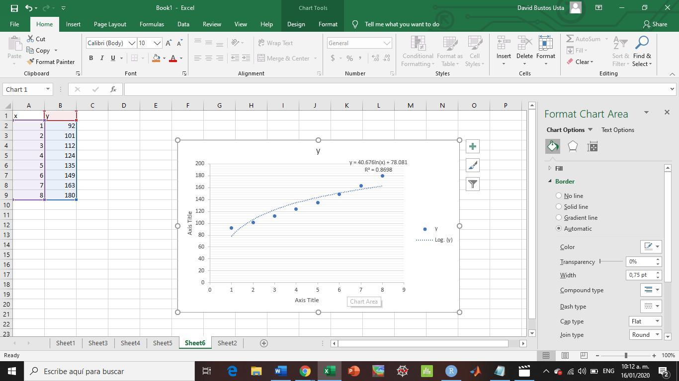Open the Cap type dropdown

(645, 321)
